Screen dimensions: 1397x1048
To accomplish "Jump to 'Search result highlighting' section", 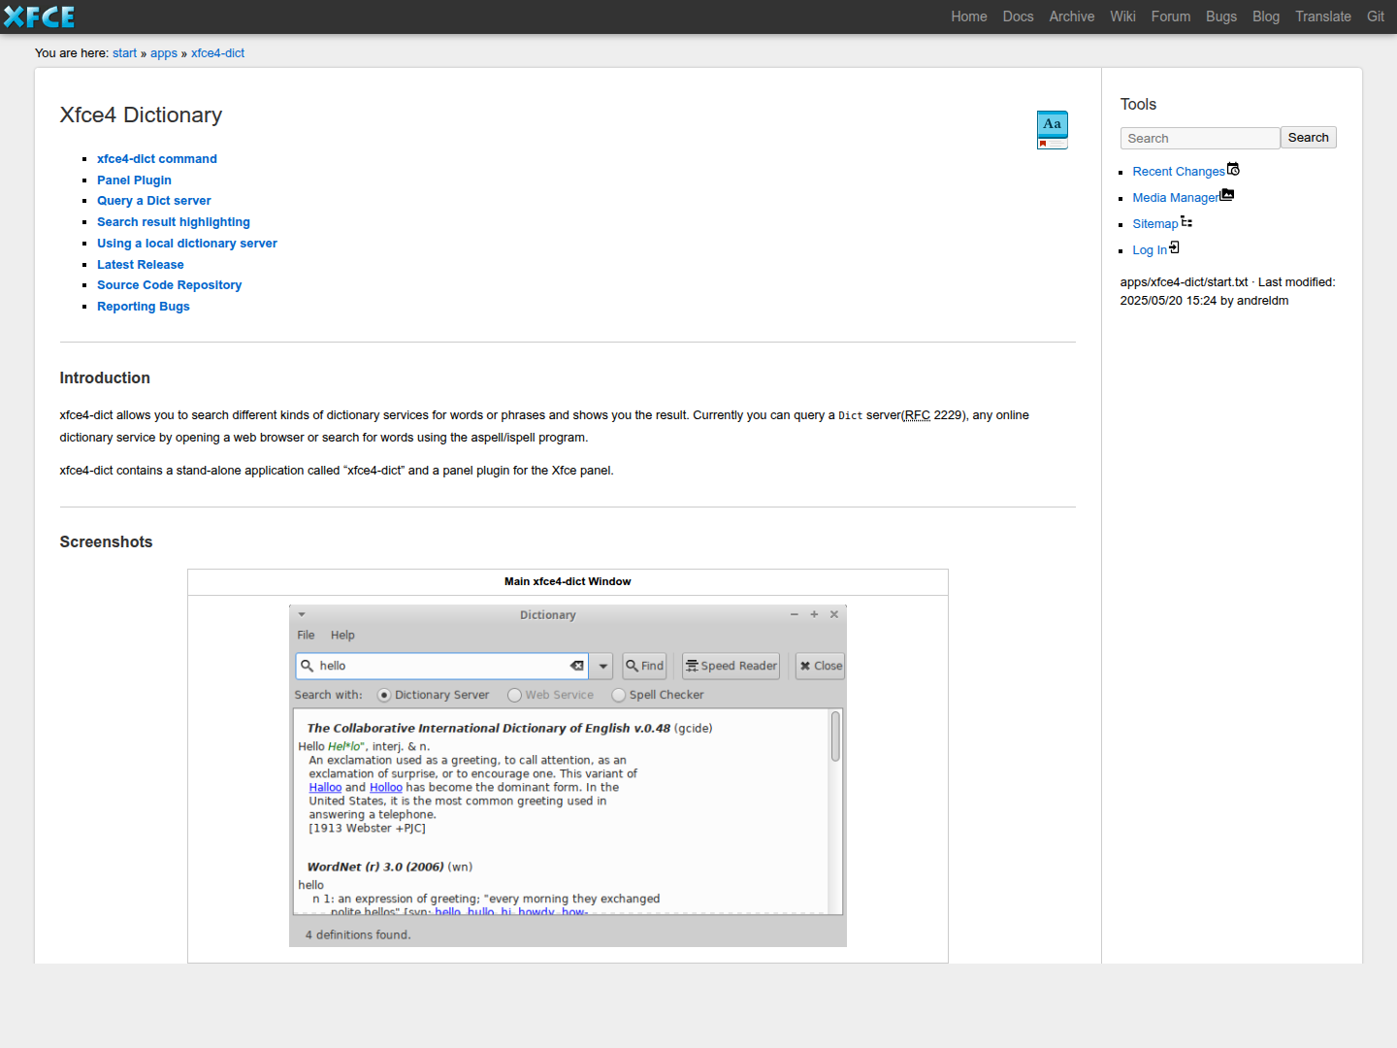I will coord(174,222).
